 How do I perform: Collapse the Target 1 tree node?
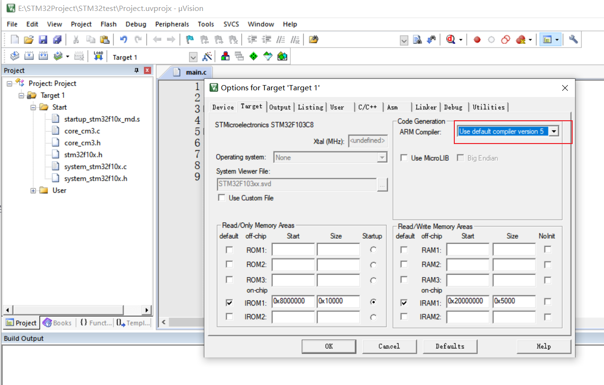21,96
